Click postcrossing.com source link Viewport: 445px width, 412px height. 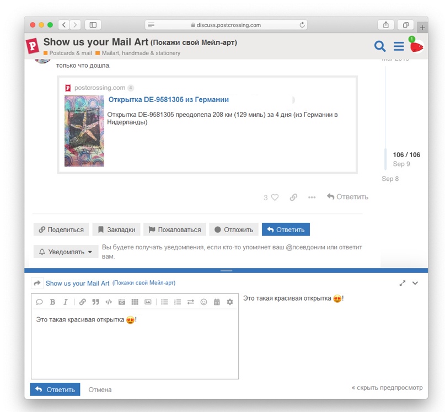click(100, 88)
